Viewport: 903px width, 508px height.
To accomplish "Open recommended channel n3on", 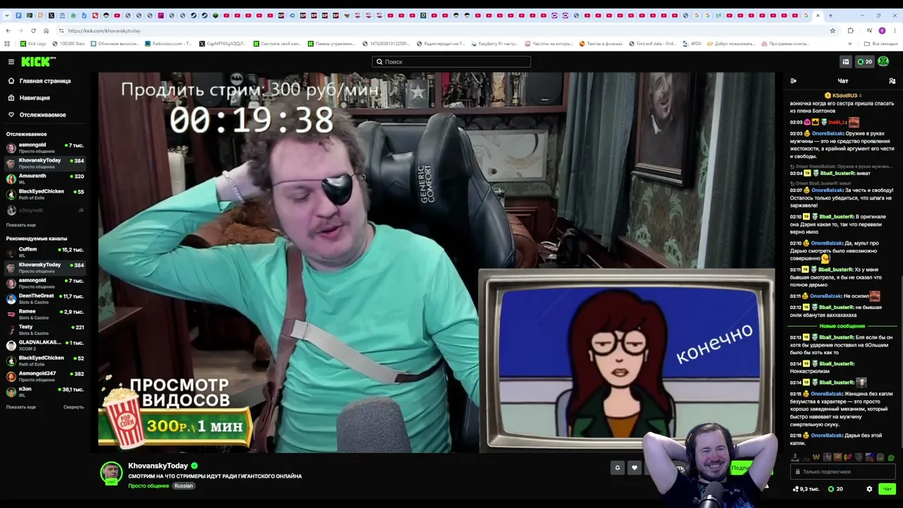I will (45, 392).
